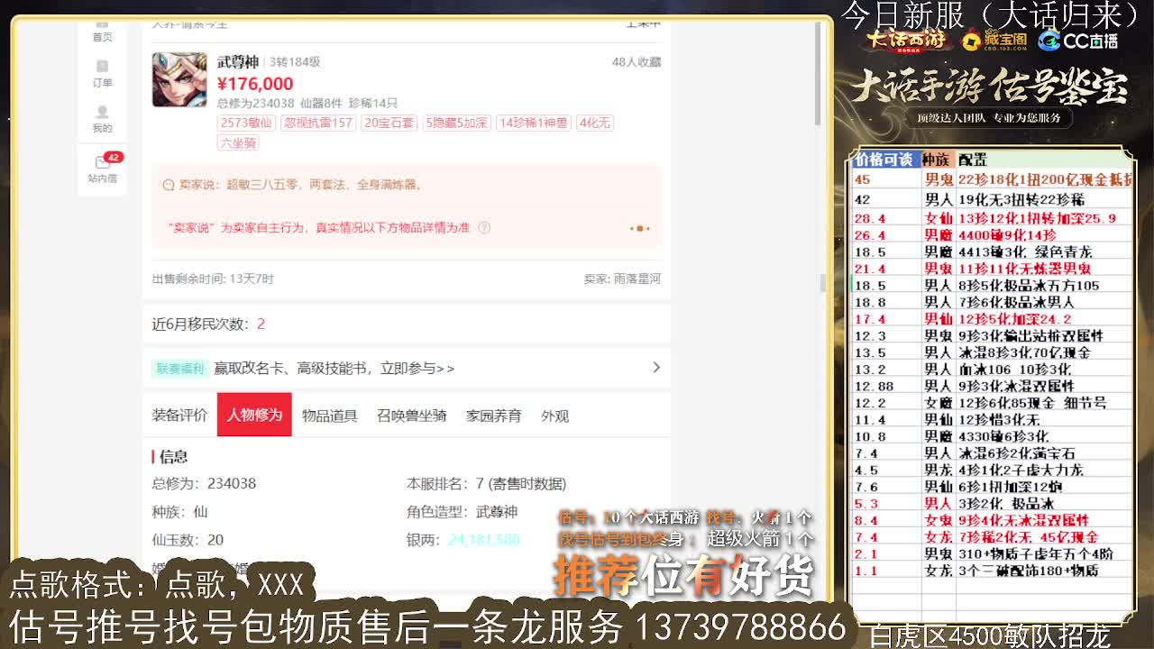Open the 我的 profile sidebar icon
The height and width of the screenshot is (649, 1154).
point(102,119)
